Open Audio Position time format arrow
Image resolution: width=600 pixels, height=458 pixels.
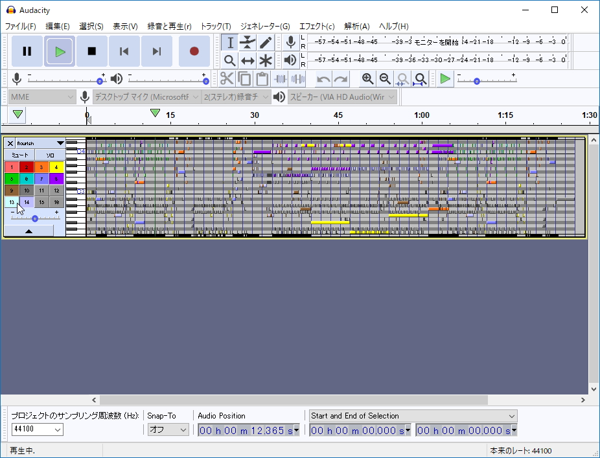pos(296,430)
